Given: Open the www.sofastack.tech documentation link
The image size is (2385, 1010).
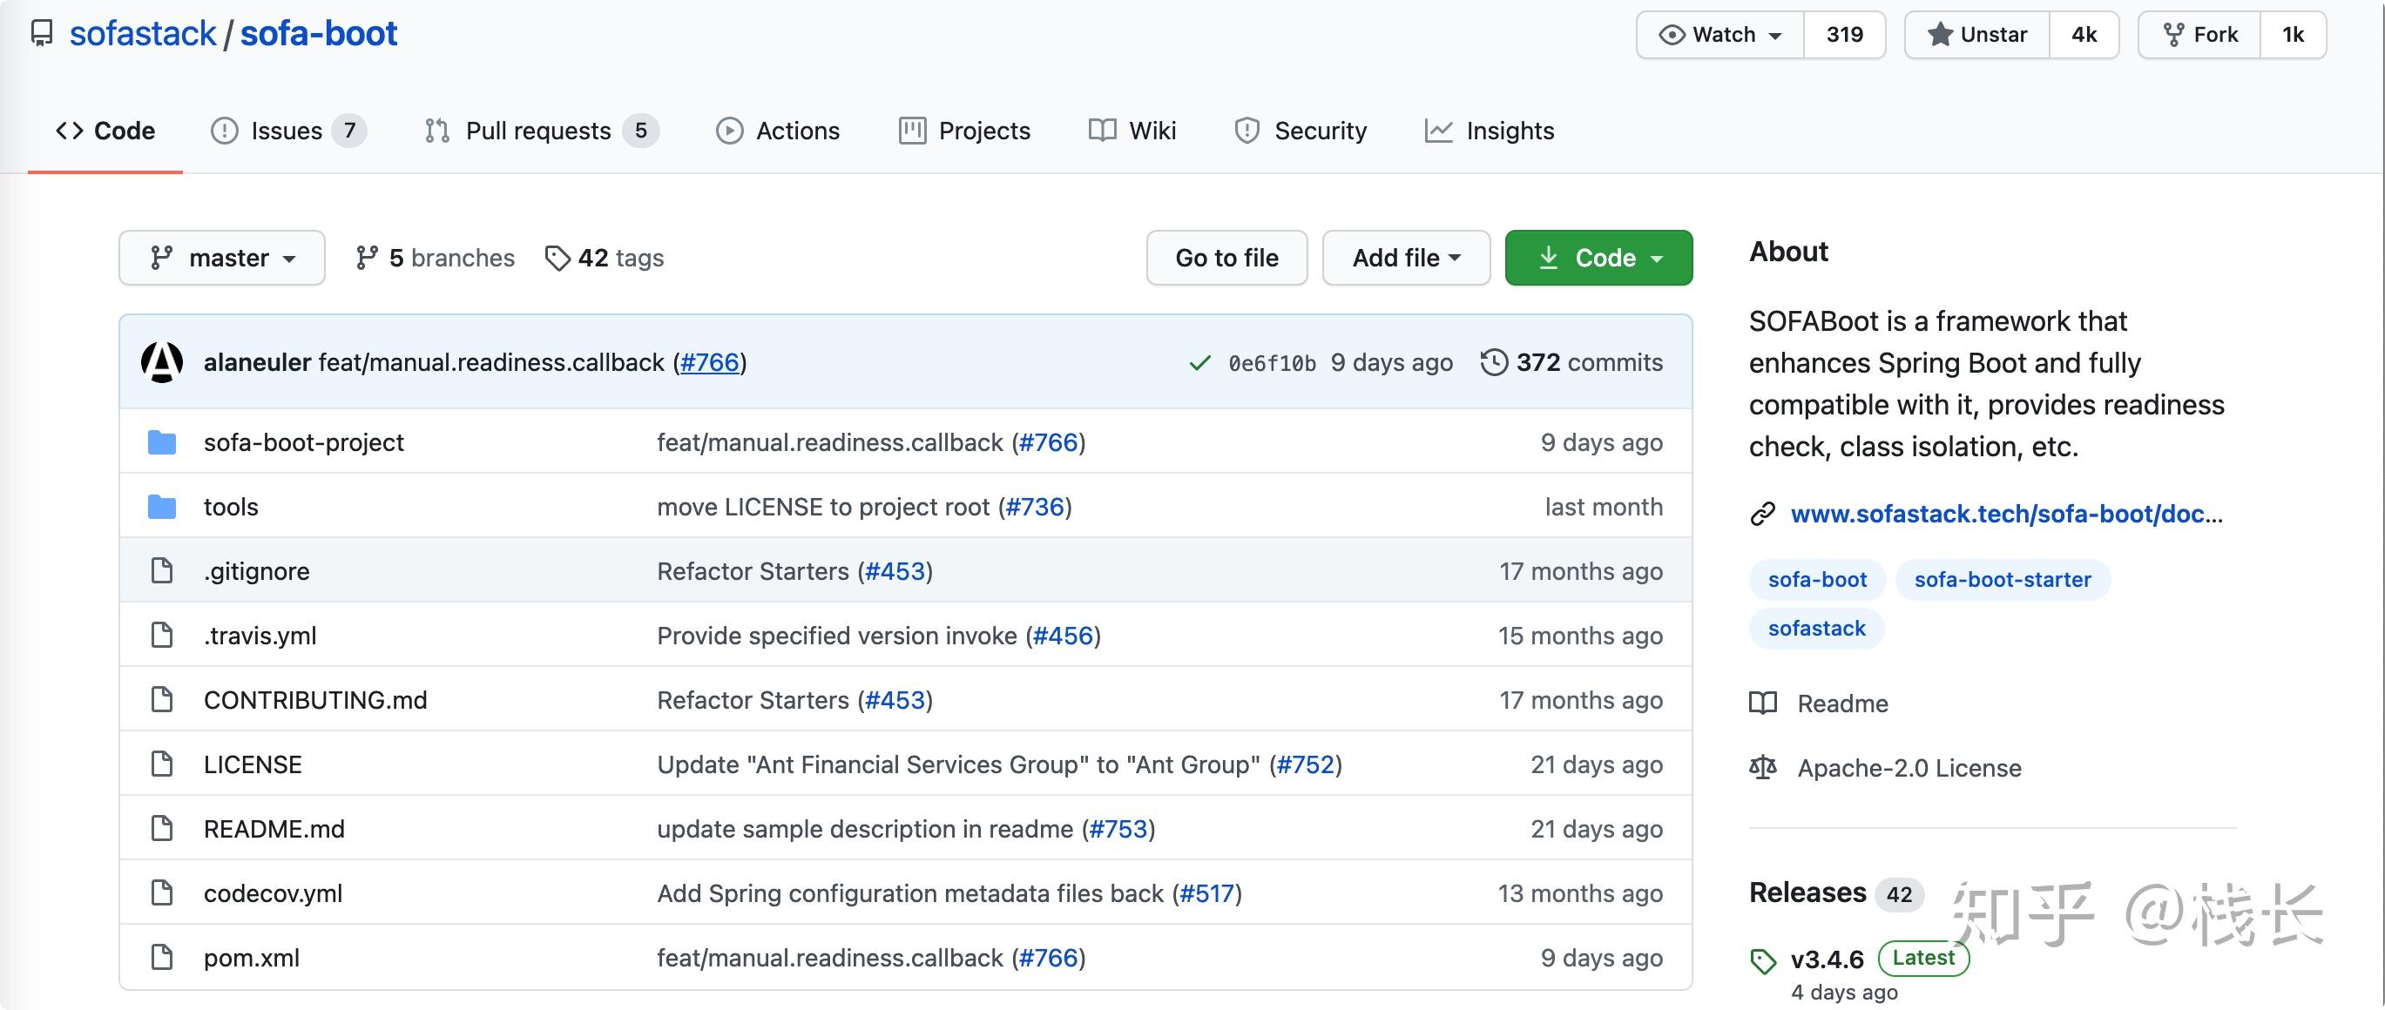Looking at the screenshot, I should 2005,514.
